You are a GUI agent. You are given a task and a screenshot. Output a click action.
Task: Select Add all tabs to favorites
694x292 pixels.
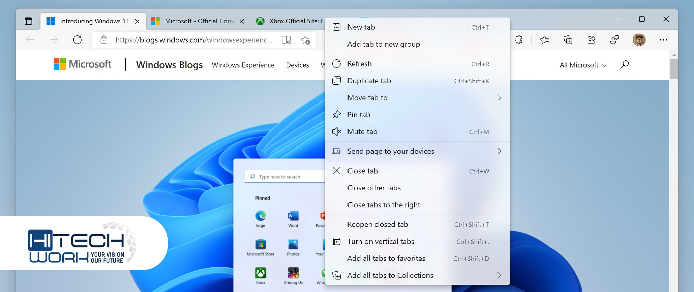click(417, 258)
